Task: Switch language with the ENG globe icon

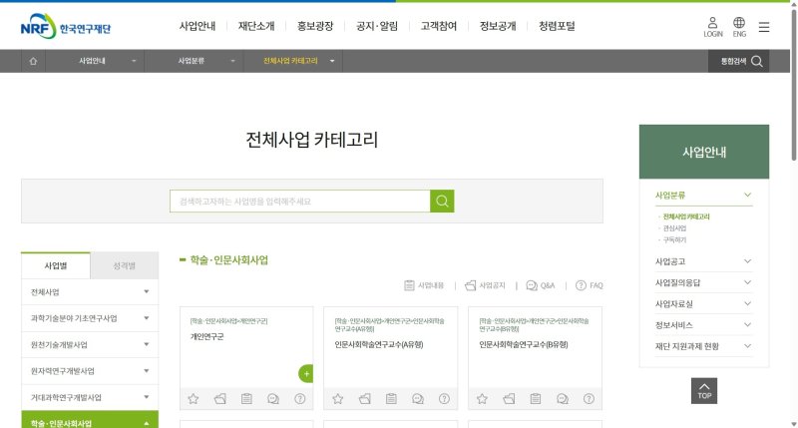Action: click(x=739, y=23)
